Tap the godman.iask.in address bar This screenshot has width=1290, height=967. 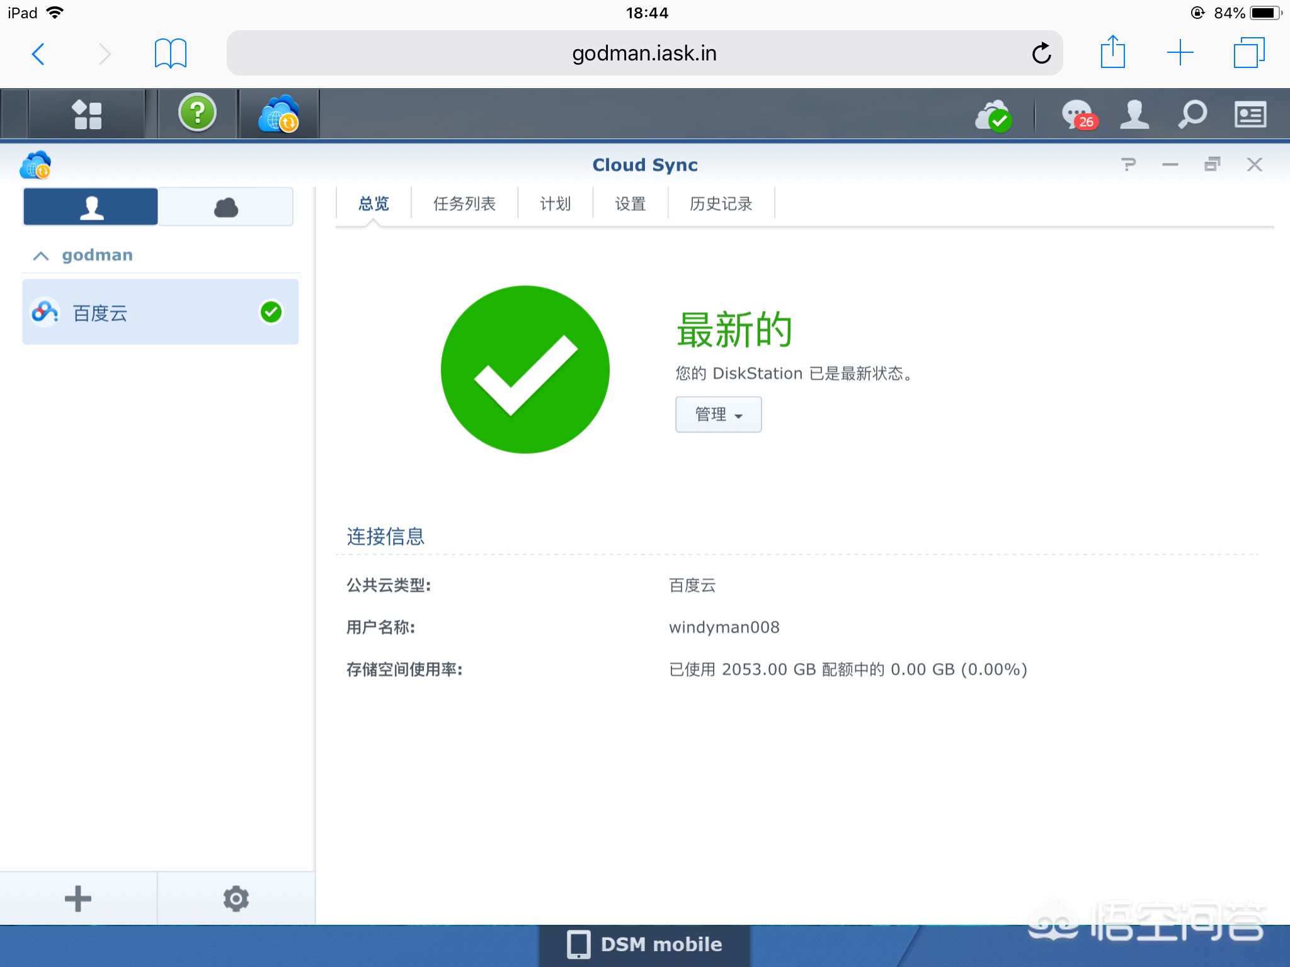644,53
